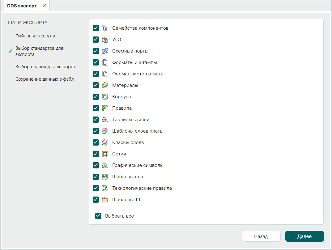Click the Шаблоны слоев платы layers icon
Viewport: 332px width, 250px height.
tap(105, 131)
